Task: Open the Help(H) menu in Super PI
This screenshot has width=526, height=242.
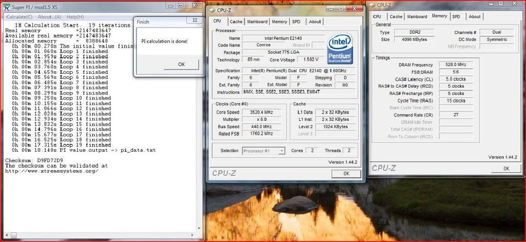Action: [75, 17]
